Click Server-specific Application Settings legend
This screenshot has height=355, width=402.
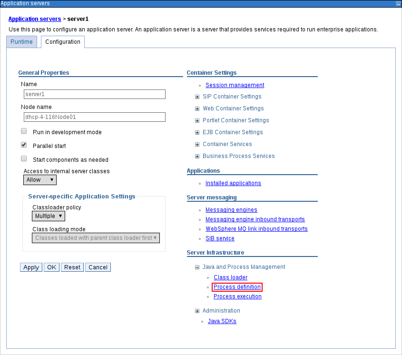click(x=82, y=197)
